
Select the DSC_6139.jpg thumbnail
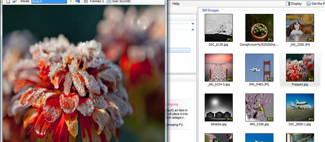pyautogui.click(x=218, y=28)
